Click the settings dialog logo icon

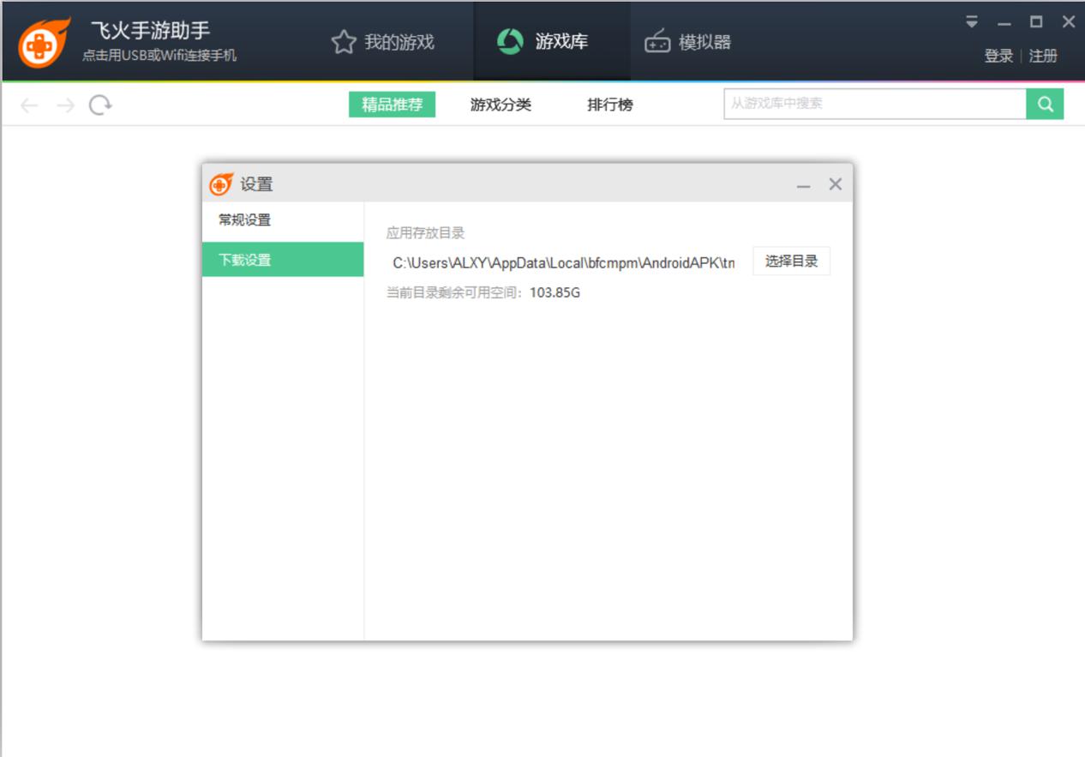pos(221,183)
